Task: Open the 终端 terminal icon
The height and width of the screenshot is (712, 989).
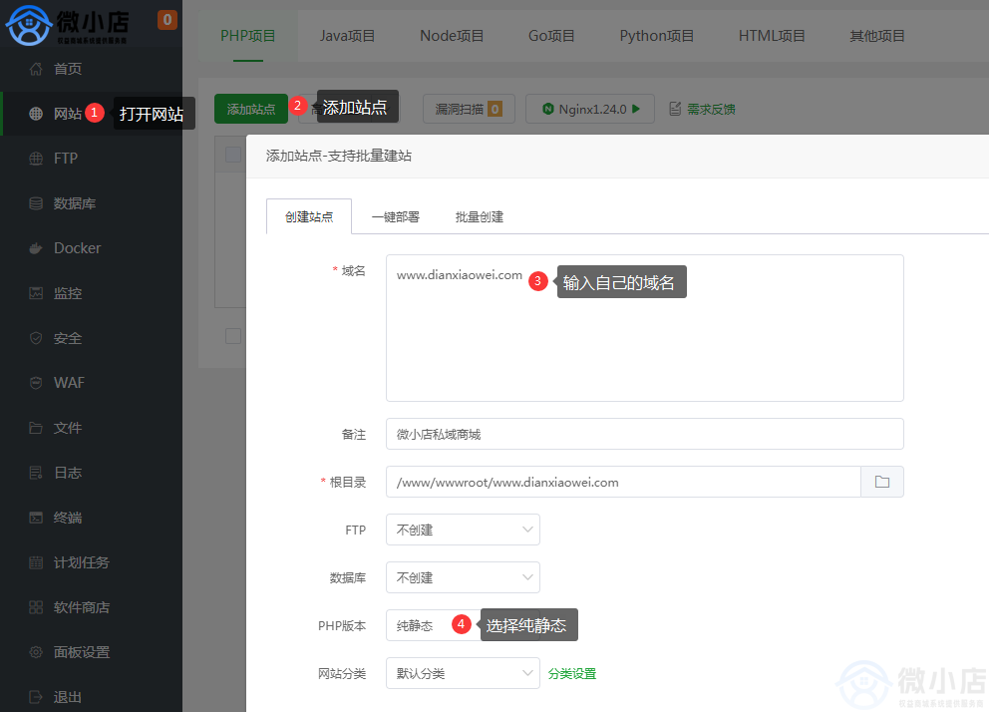Action: coord(36,518)
